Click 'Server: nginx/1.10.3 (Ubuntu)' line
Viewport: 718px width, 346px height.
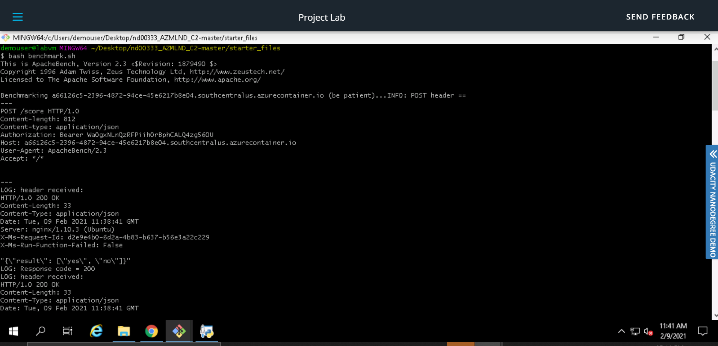57,229
